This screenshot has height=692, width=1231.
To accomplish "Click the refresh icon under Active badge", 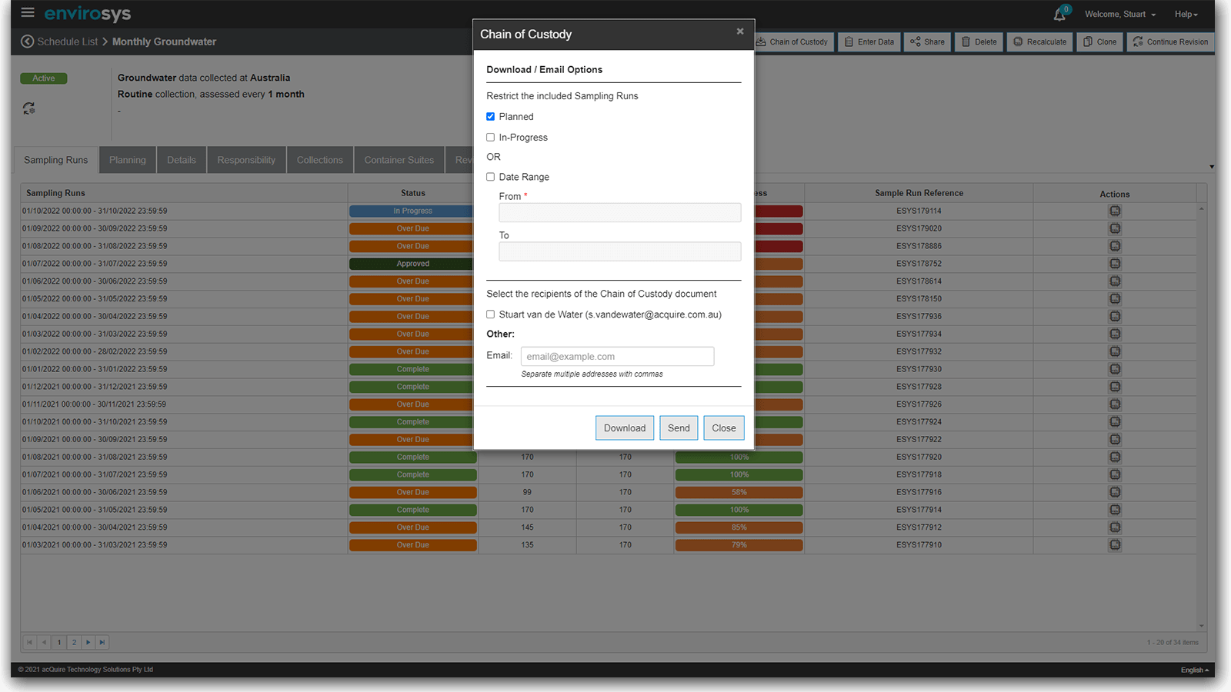I will [28, 108].
